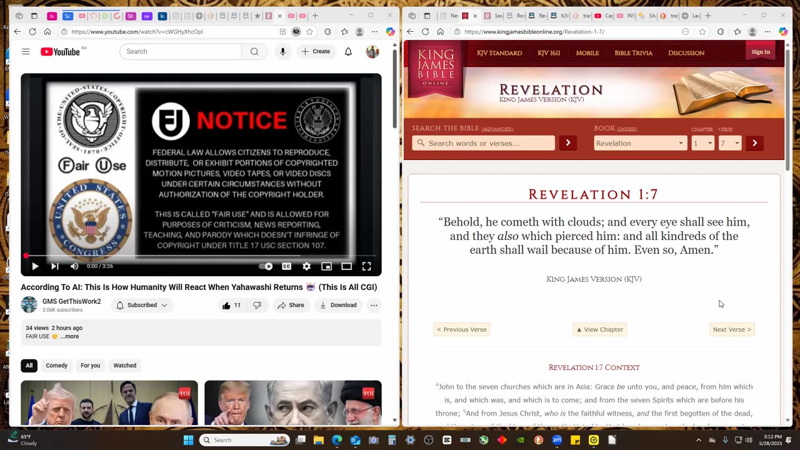800x450 pixels.
Task: Go to the Previous Verse
Action: 462,329
